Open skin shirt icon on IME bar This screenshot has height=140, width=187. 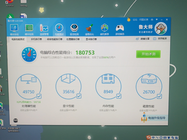point(169,138)
